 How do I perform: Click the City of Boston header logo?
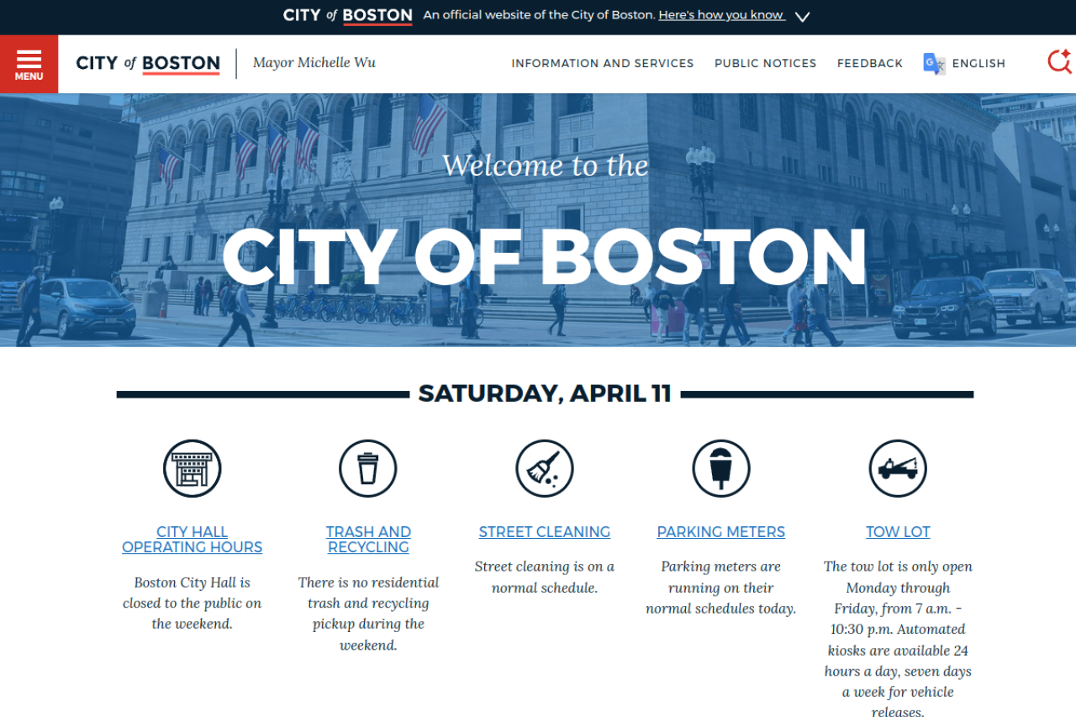[148, 64]
